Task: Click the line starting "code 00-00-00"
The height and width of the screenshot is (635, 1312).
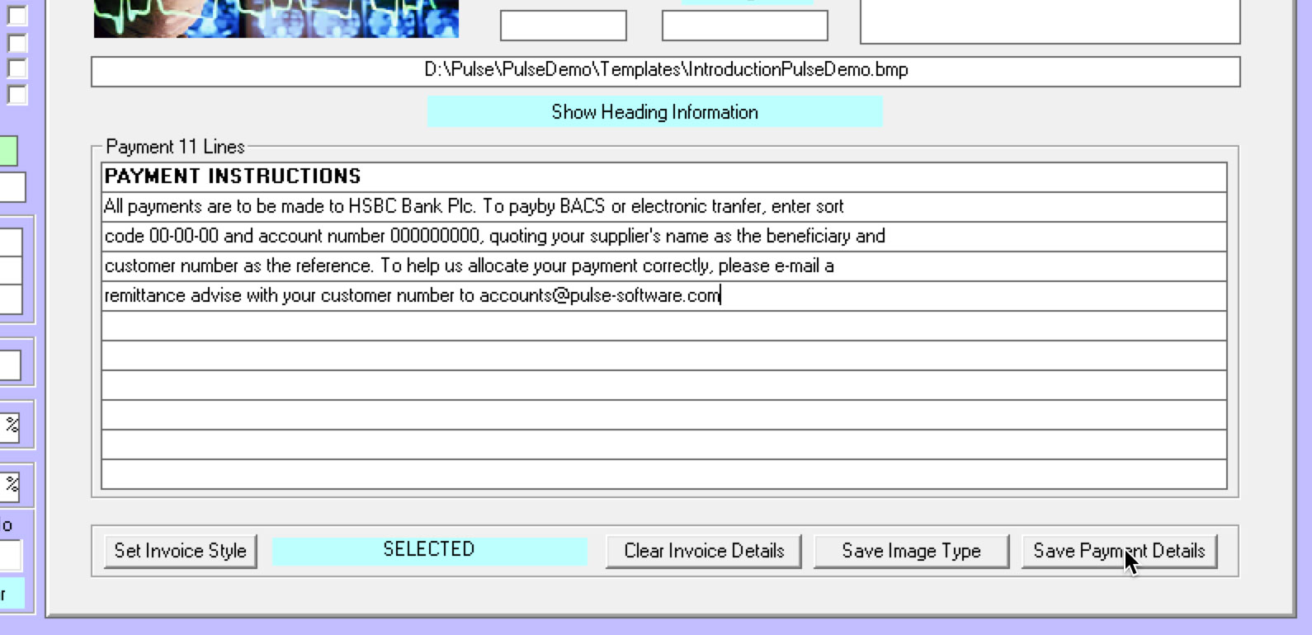Action: [663, 236]
